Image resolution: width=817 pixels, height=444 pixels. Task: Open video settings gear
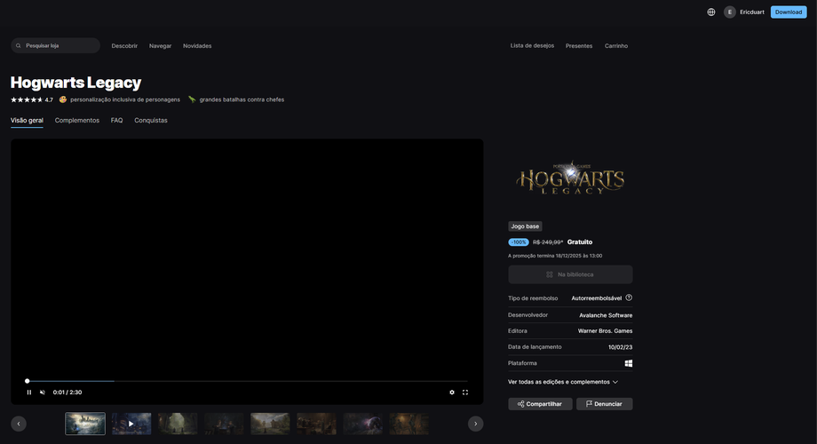click(x=452, y=392)
